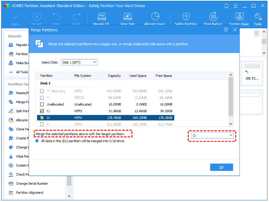Click the refresh icon in the title bar
The image size is (269, 202).
(226, 6)
